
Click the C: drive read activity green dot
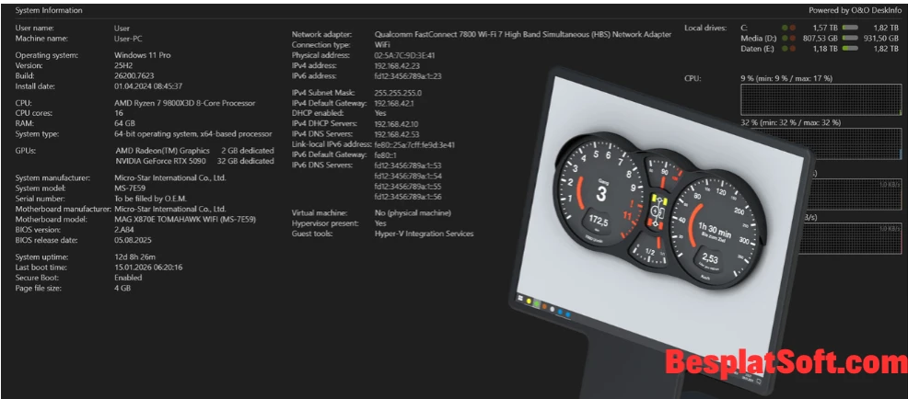pos(785,28)
